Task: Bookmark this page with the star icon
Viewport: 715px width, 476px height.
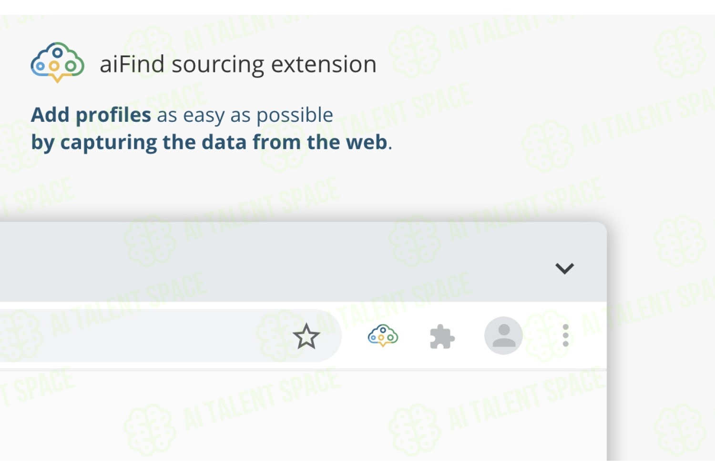Action: [x=306, y=337]
